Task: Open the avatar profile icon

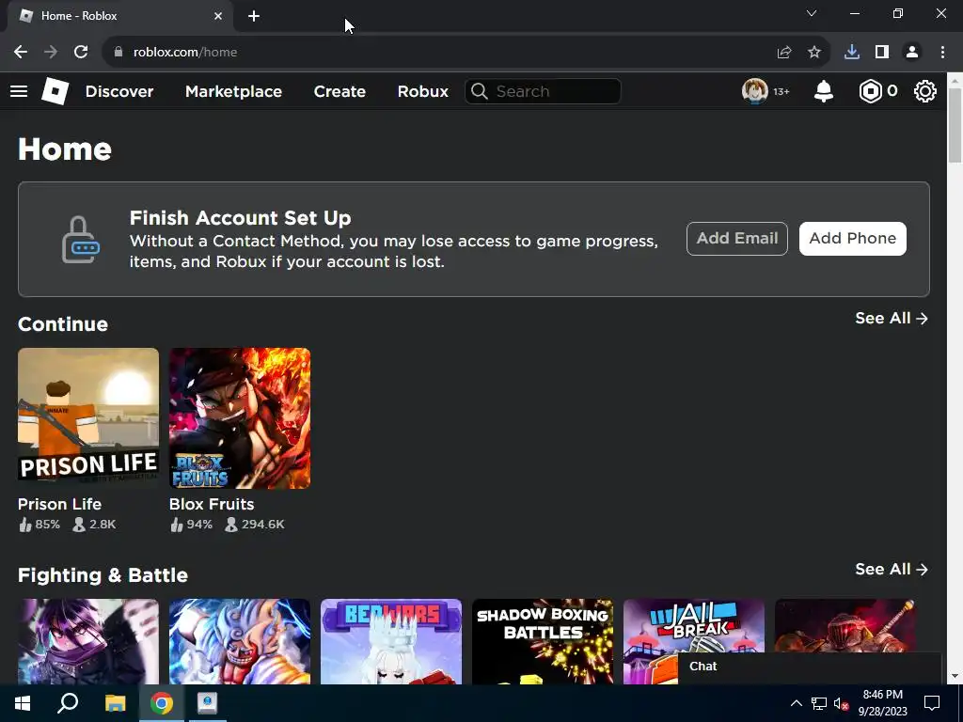Action: point(755,91)
